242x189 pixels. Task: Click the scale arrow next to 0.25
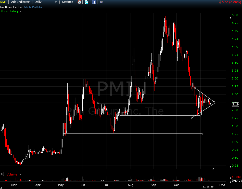click(230, 167)
